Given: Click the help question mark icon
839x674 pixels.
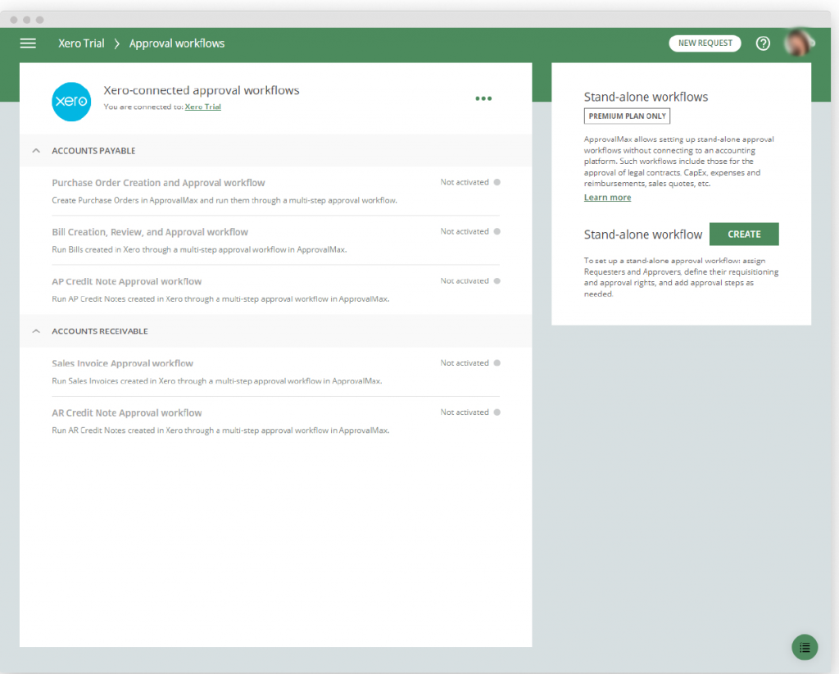Looking at the screenshot, I should pos(763,43).
